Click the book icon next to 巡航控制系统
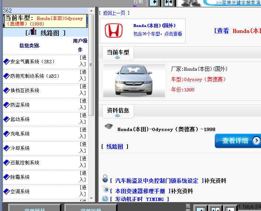The height and width of the screenshot is (211, 261). [7, 163]
